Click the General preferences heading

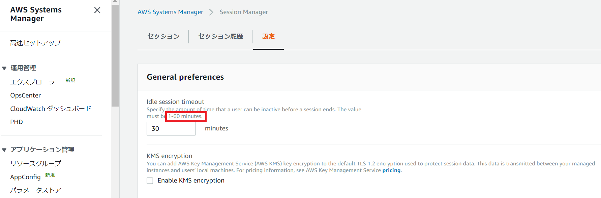[x=185, y=77]
